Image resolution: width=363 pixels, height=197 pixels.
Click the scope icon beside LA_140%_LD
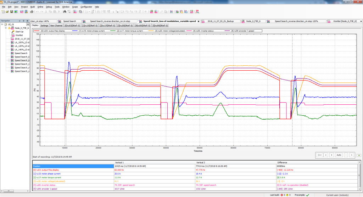[12, 50]
